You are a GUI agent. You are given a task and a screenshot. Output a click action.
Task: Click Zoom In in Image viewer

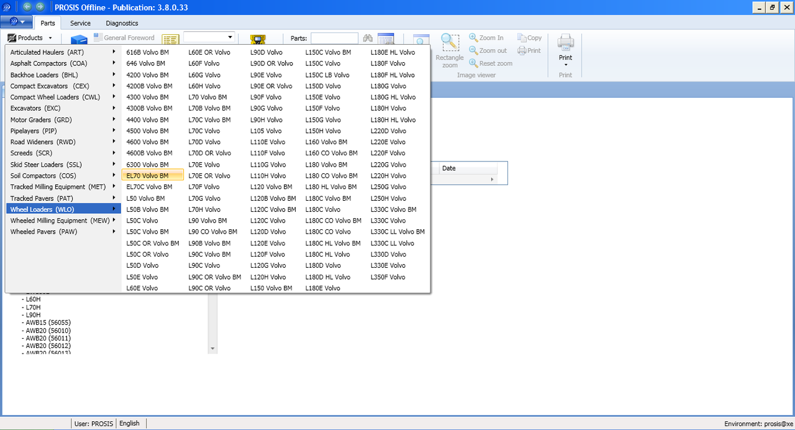[x=486, y=38]
